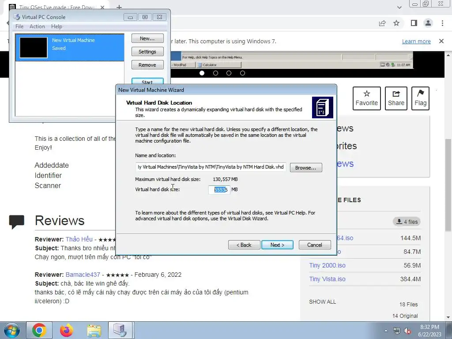Image resolution: width=452 pixels, height=339 pixels.
Task: Open reviewer Barnacle437 profile link
Action: [x=83, y=275]
